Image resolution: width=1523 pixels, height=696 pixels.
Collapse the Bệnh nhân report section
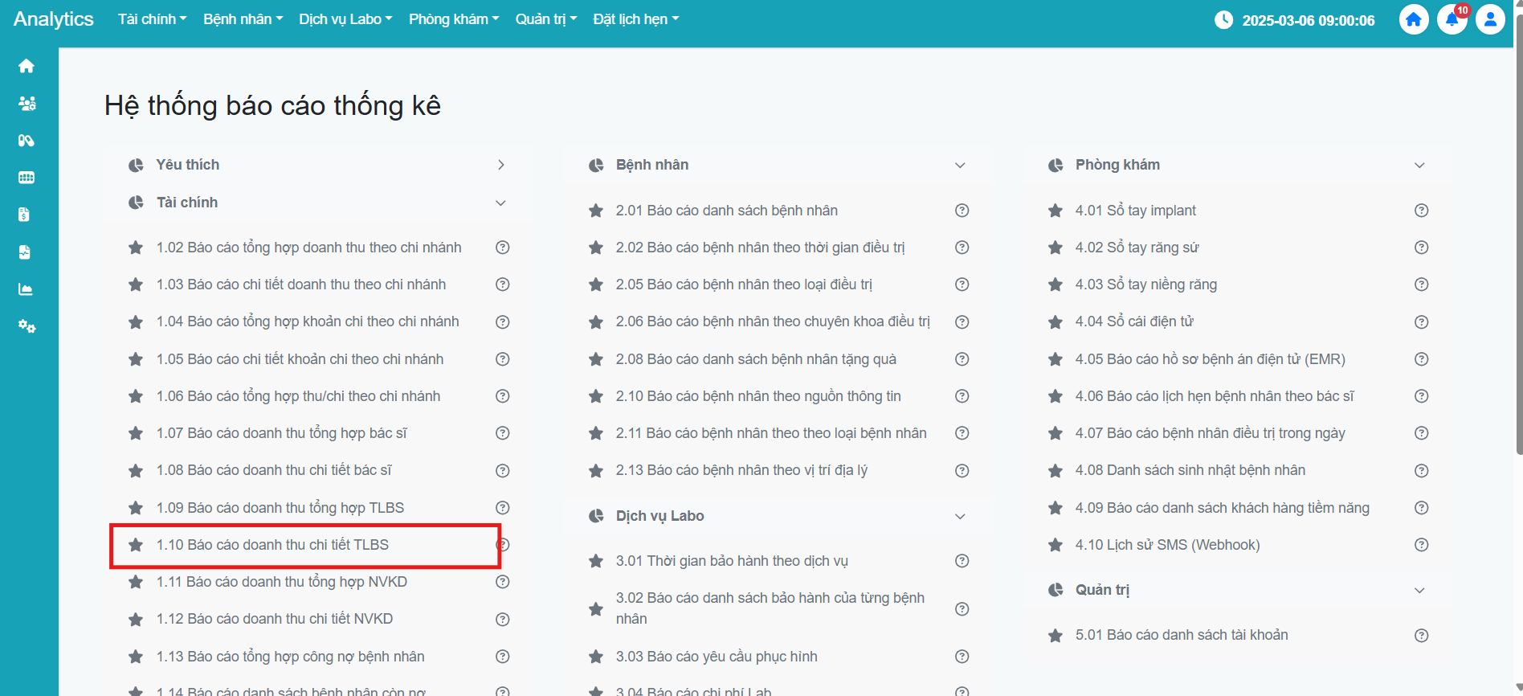(x=960, y=165)
